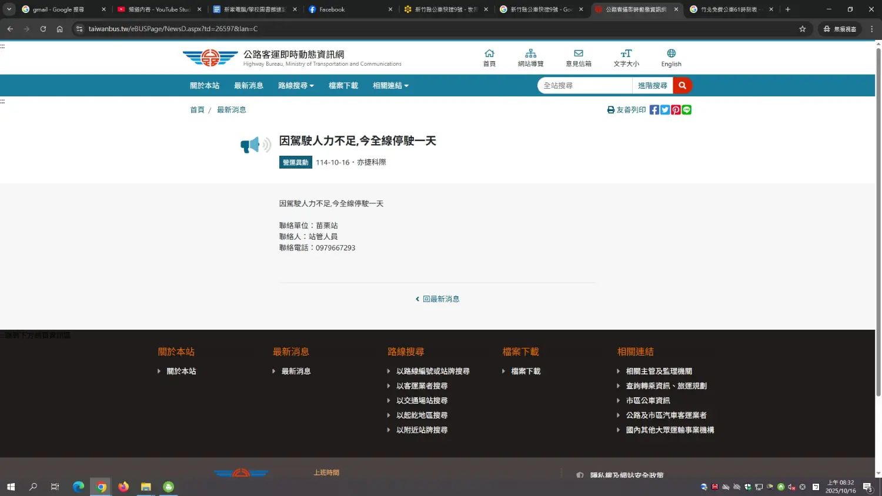Click the 文字大小 text size icon
This screenshot has height=496, width=882.
pyautogui.click(x=626, y=58)
